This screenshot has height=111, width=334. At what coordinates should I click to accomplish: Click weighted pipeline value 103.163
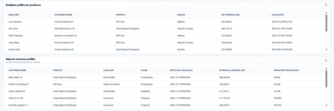point(278,105)
